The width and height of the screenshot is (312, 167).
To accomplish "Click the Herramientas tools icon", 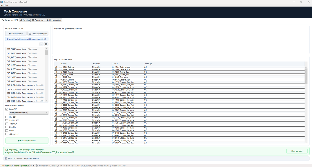I will (x=48, y=20).
